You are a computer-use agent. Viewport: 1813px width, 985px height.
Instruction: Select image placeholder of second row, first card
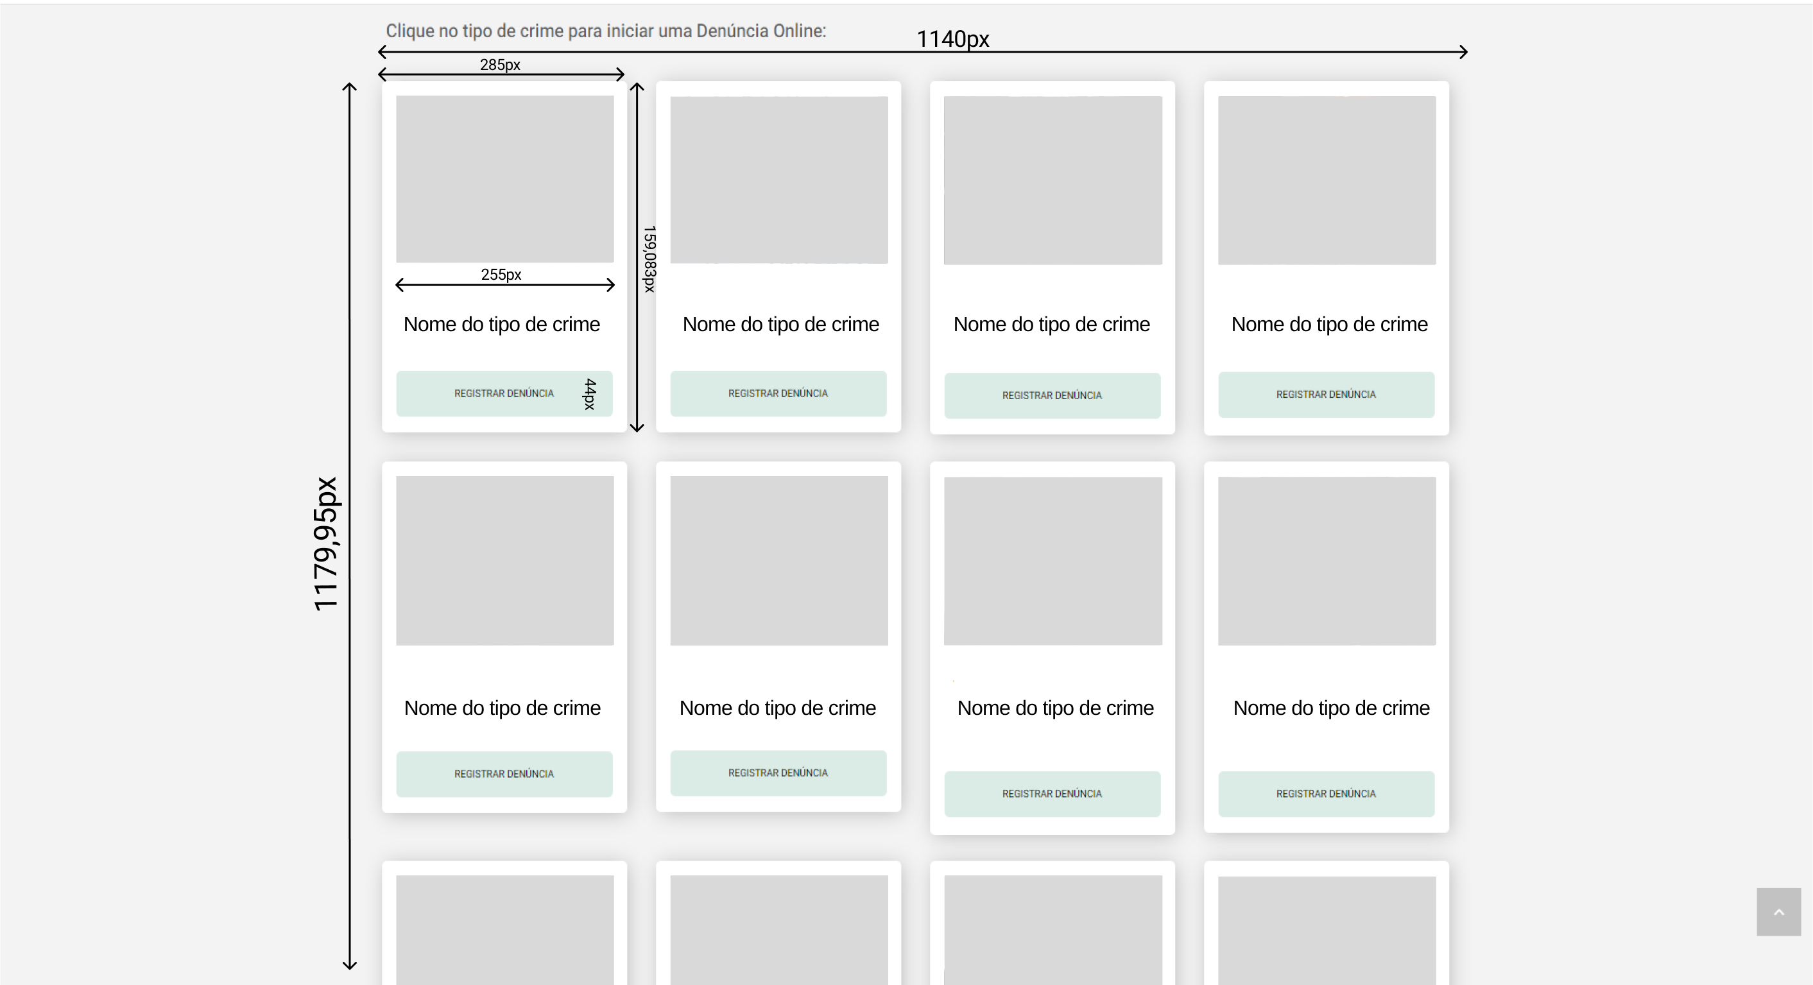click(504, 561)
